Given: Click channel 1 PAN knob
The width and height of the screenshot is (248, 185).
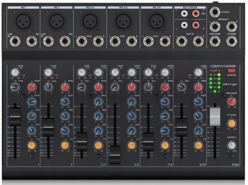Looking at the screenshot, I should [x=15, y=87].
